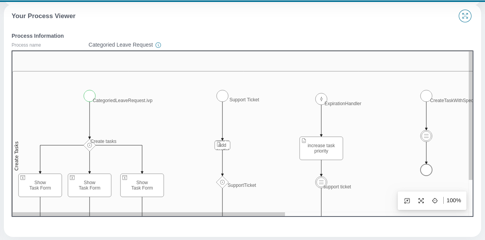This screenshot has height=240, width=485.
Task: Click the support ticket end event
Action: (x=321, y=182)
